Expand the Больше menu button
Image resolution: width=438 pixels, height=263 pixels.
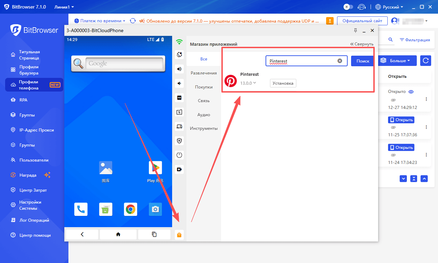pyautogui.click(x=397, y=60)
